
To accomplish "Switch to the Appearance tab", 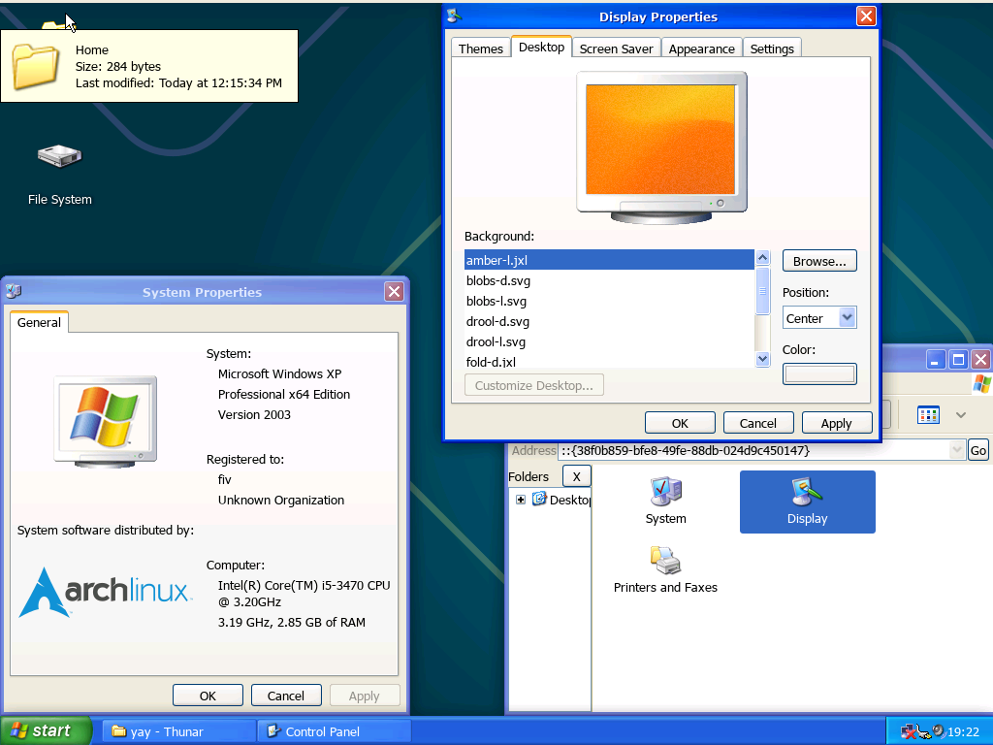I will 701,49.
